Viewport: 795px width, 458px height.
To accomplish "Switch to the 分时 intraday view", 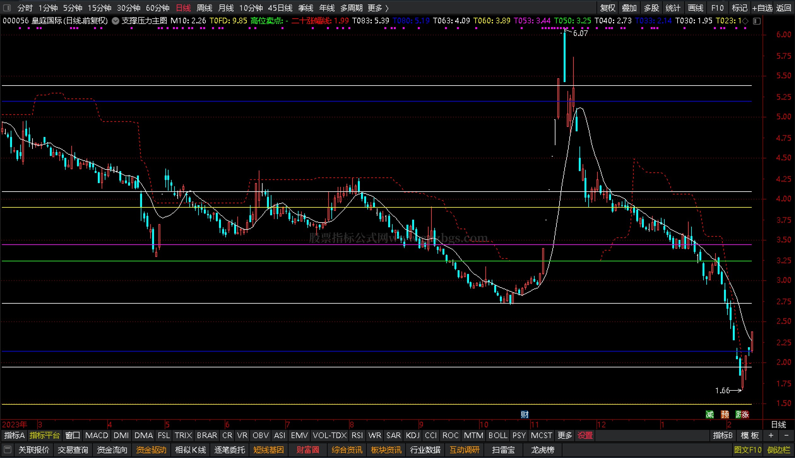I will [25, 8].
